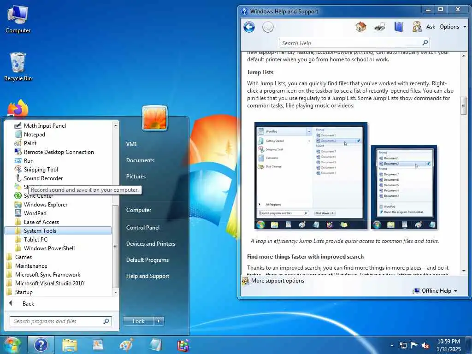Click the volume muted tray icon

[425, 345]
